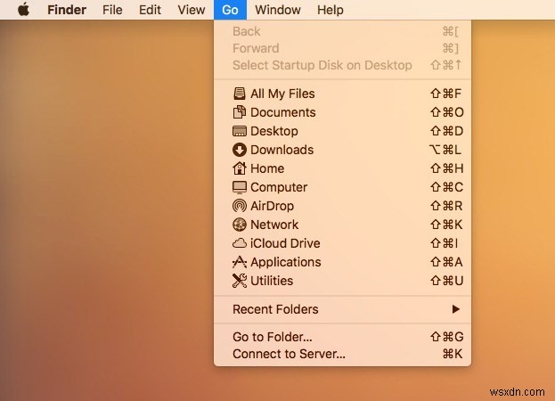Click the Desktop icon in Go menu
This screenshot has width=555, height=401.
[240, 131]
